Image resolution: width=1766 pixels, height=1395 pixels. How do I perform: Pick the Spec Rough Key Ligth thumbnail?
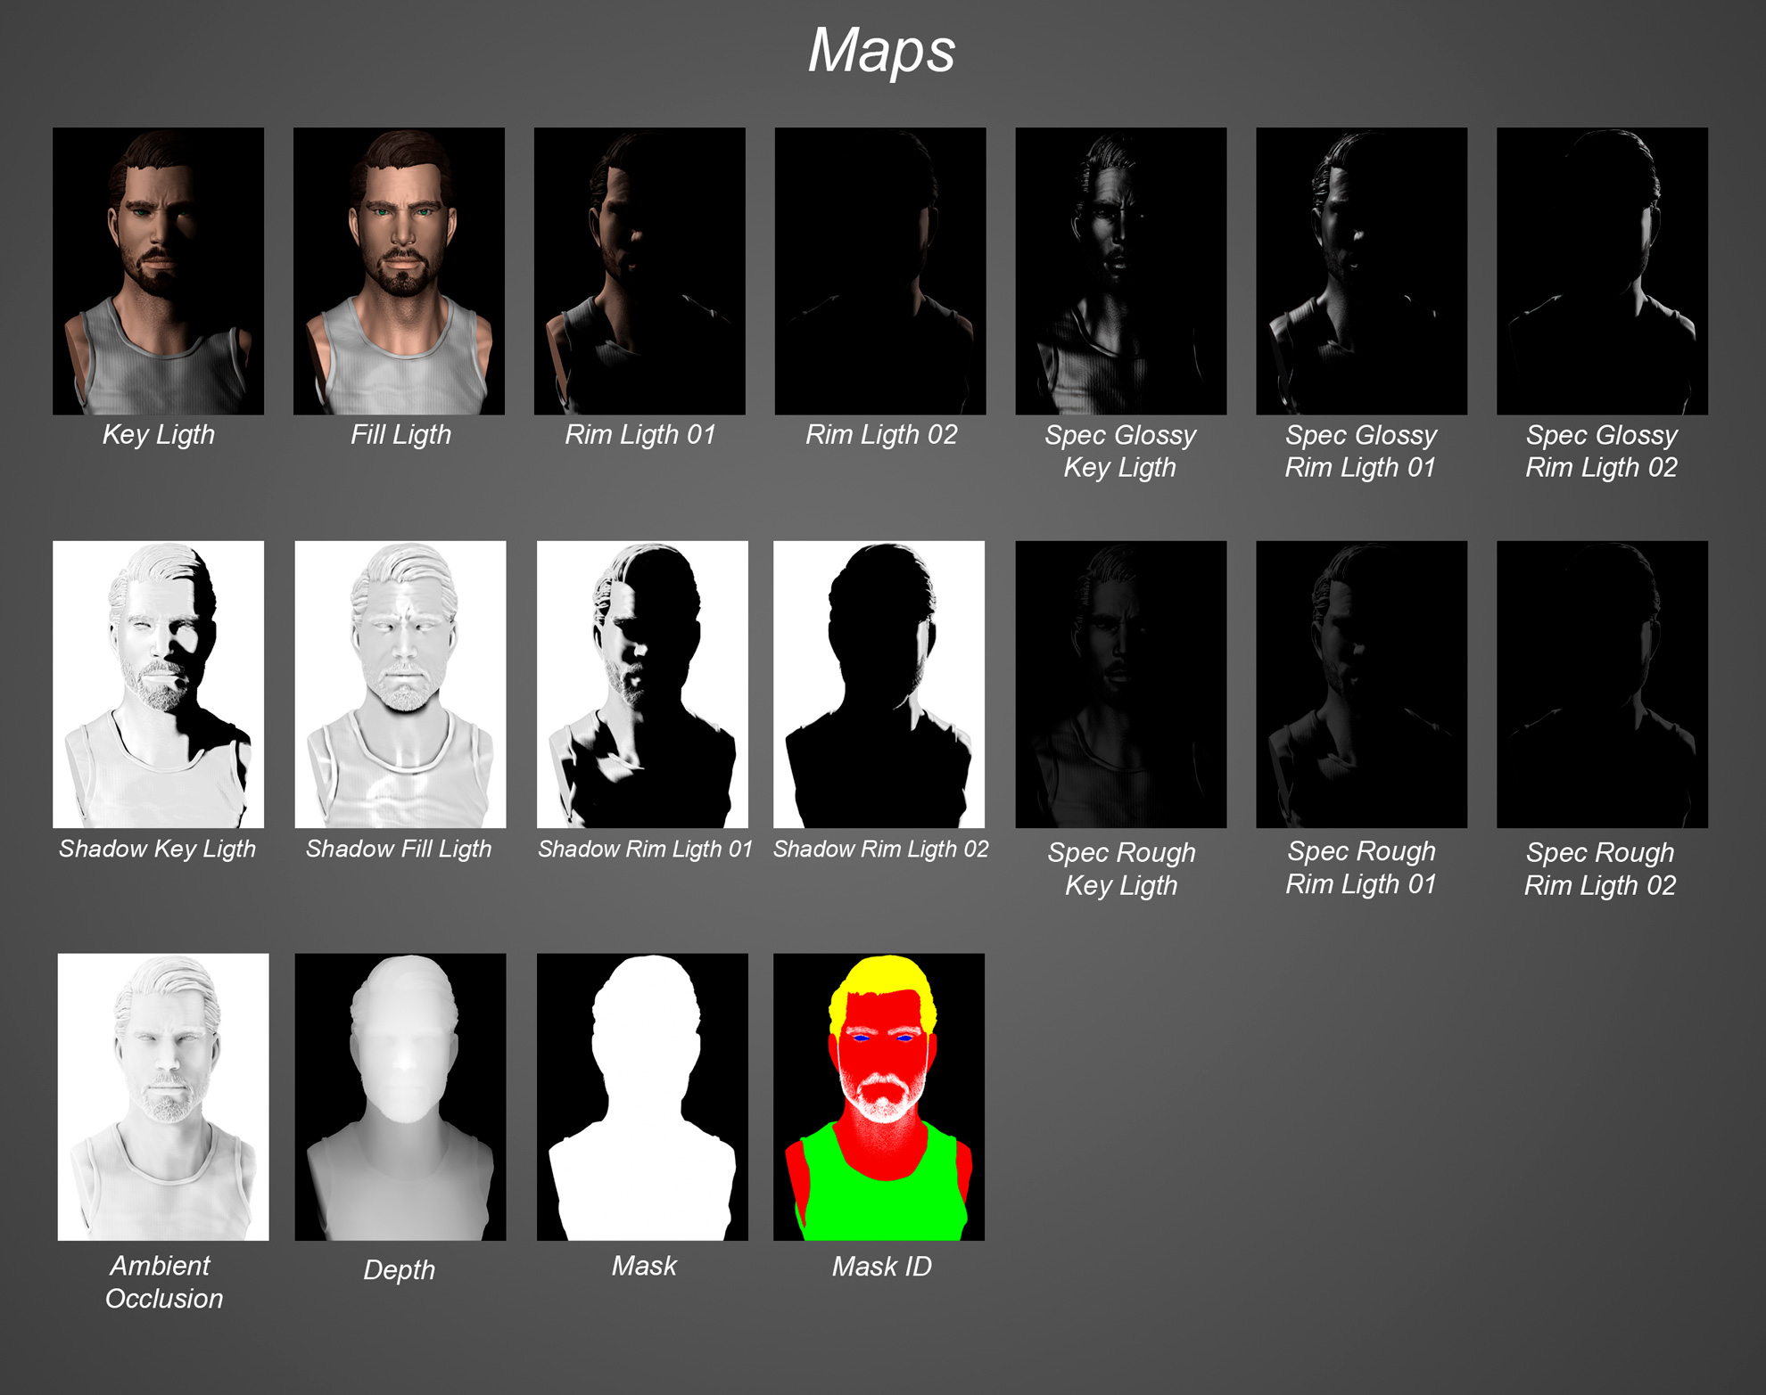[1121, 685]
